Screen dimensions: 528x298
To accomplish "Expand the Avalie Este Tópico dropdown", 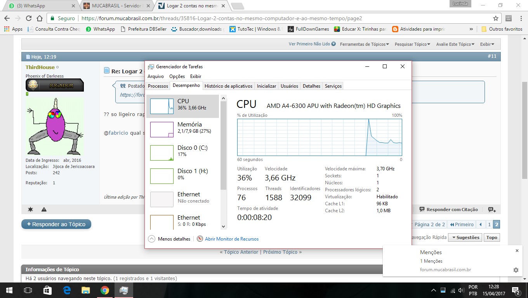I will click(x=455, y=44).
